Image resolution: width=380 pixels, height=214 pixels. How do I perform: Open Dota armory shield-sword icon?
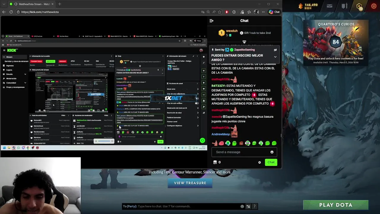(344, 6)
